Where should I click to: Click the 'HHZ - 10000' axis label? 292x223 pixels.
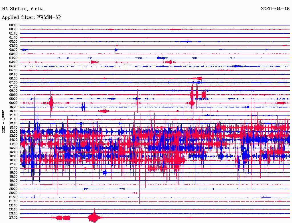pos(3,122)
